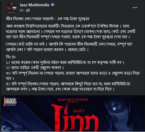The width and height of the screenshot is (145, 132).
Task: Open the three-dot post options menu
Action: click(135, 8)
